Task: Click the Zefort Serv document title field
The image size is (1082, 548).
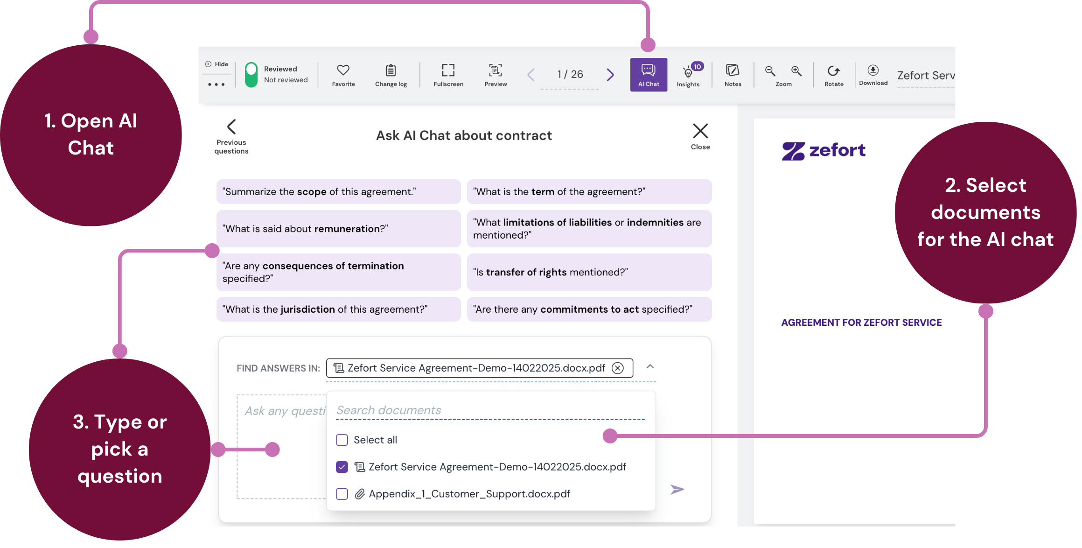Action: pos(926,76)
